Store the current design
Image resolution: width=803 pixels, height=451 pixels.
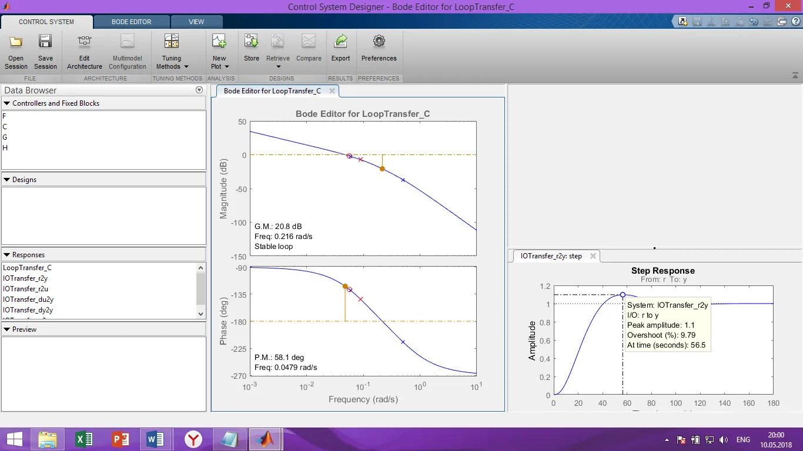[252, 48]
